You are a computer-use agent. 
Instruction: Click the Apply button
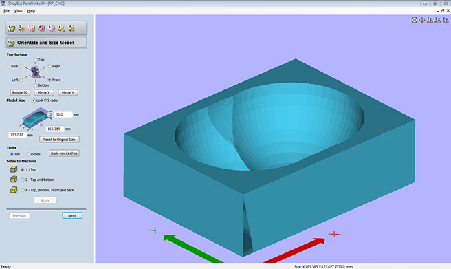coord(45,200)
